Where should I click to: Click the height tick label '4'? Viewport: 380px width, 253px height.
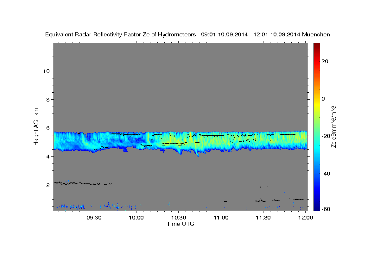48,156
